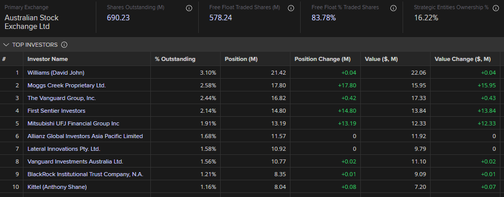This screenshot has height=197, width=504.
Task: Sort by Position Change (M) column
Action: click(323, 59)
